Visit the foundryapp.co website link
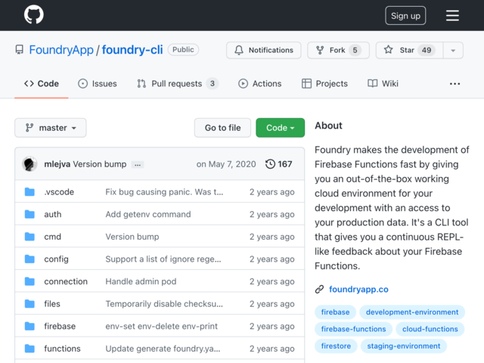Image resolution: width=484 pixels, height=363 pixels. [x=358, y=289]
